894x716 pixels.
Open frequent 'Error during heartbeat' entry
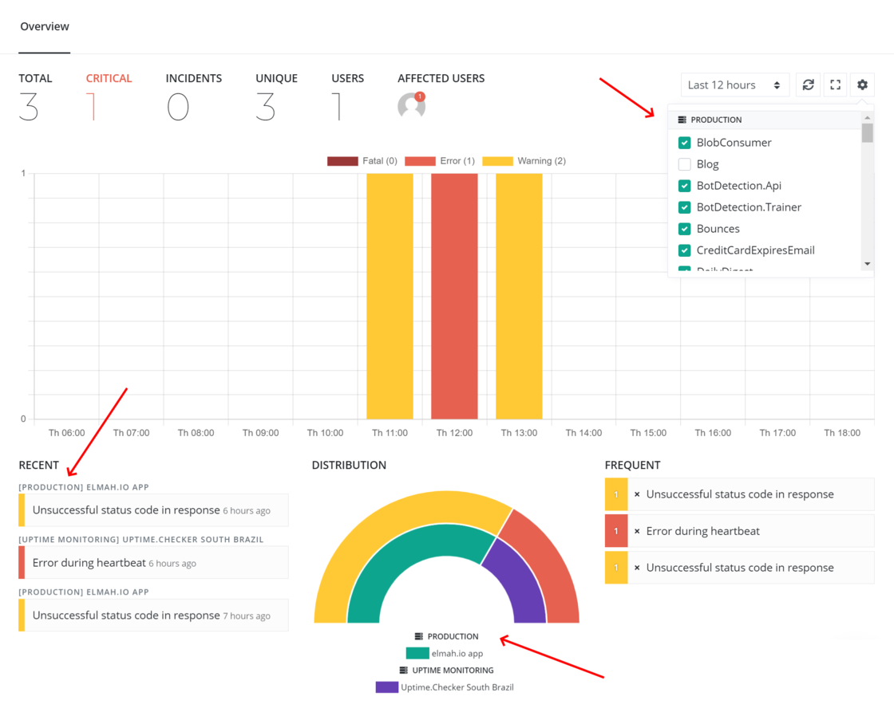[x=739, y=531]
